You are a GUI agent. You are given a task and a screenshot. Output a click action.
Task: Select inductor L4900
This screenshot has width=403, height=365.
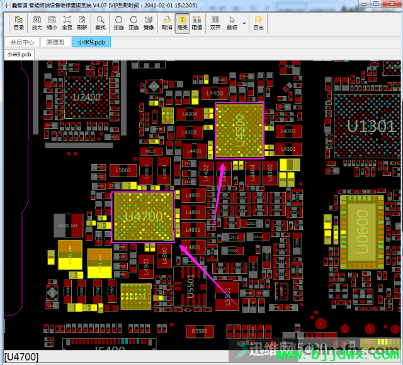pos(193,195)
